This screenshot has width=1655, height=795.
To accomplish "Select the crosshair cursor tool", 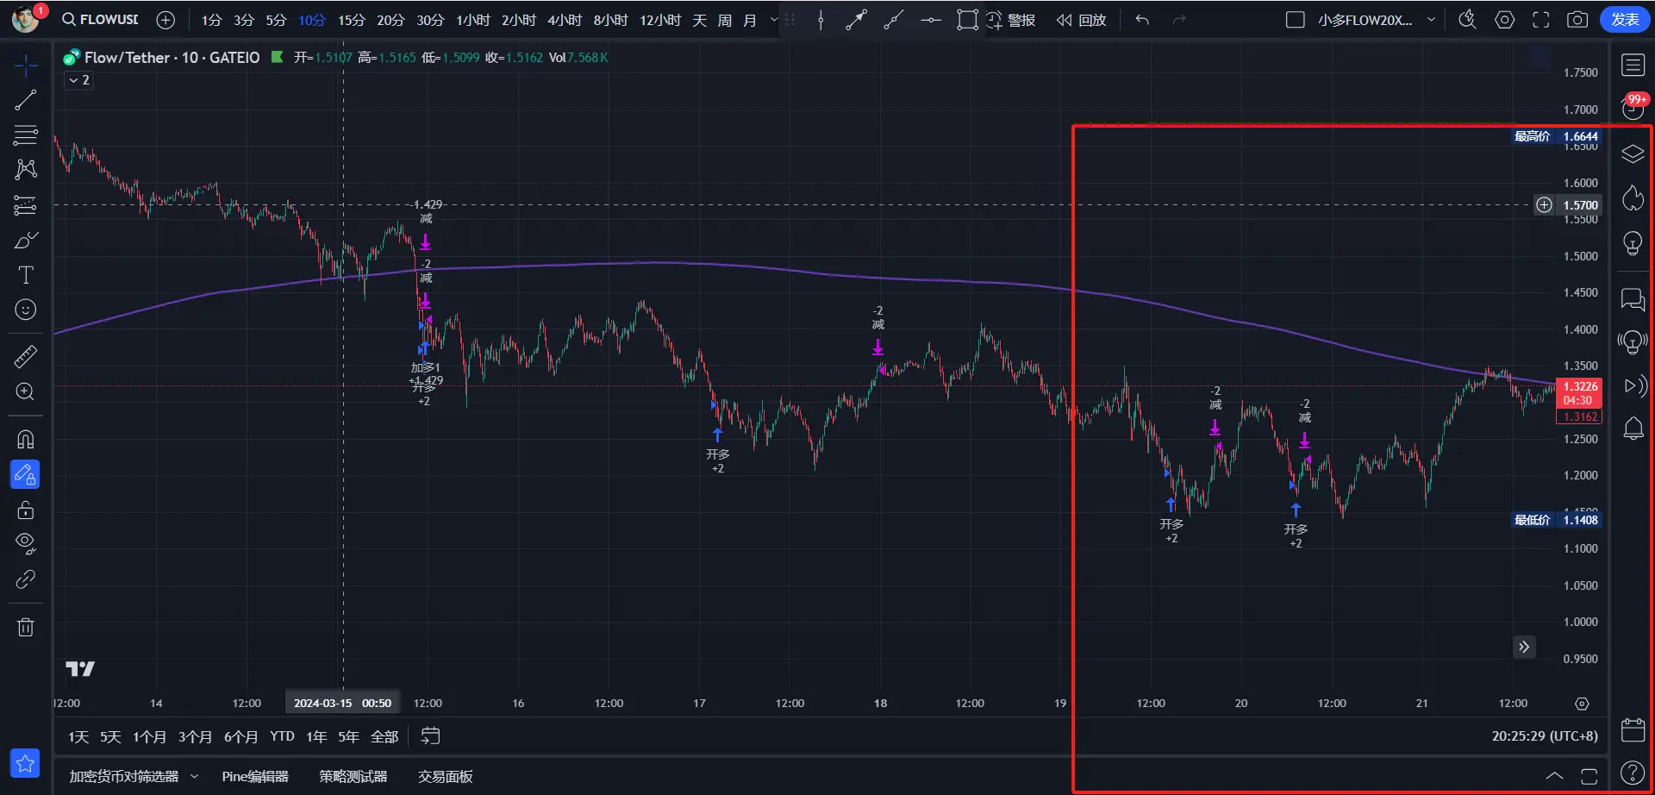I will pyautogui.click(x=26, y=65).
